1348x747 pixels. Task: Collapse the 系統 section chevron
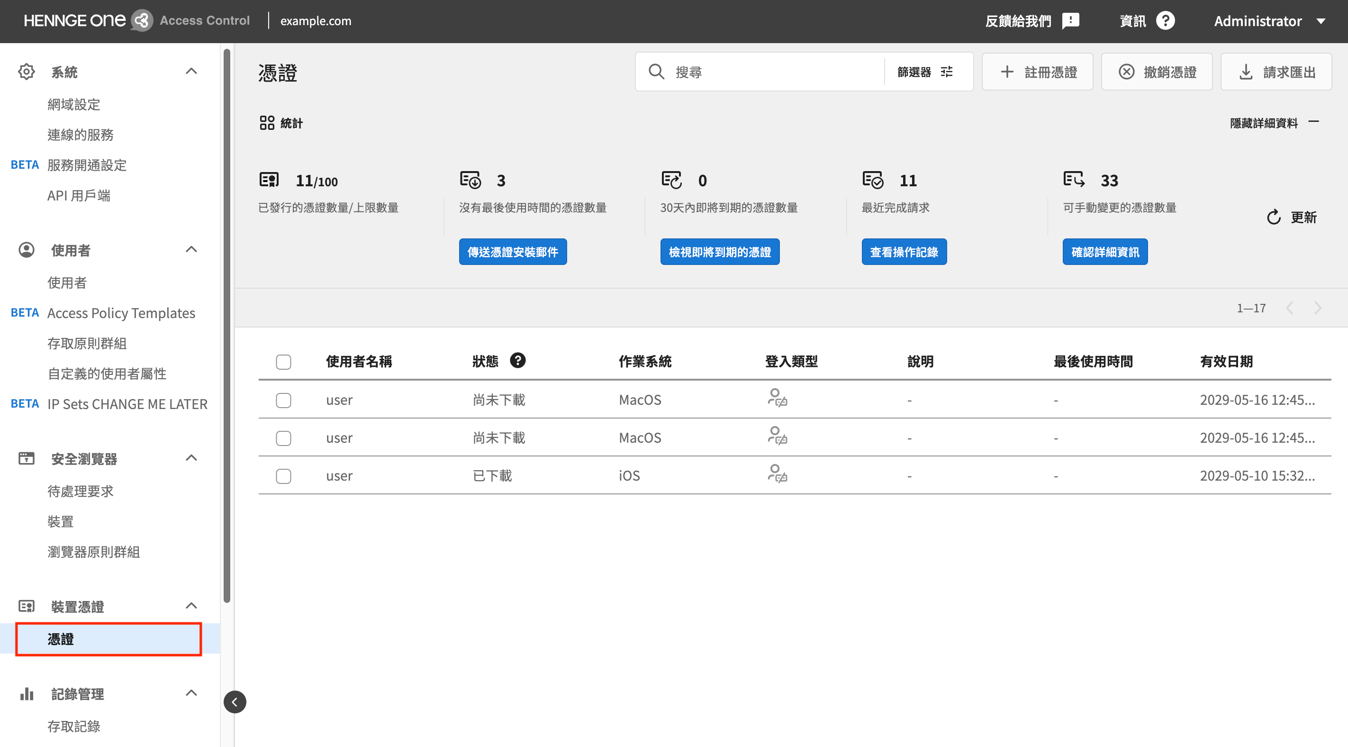click(x=191, y=71)
